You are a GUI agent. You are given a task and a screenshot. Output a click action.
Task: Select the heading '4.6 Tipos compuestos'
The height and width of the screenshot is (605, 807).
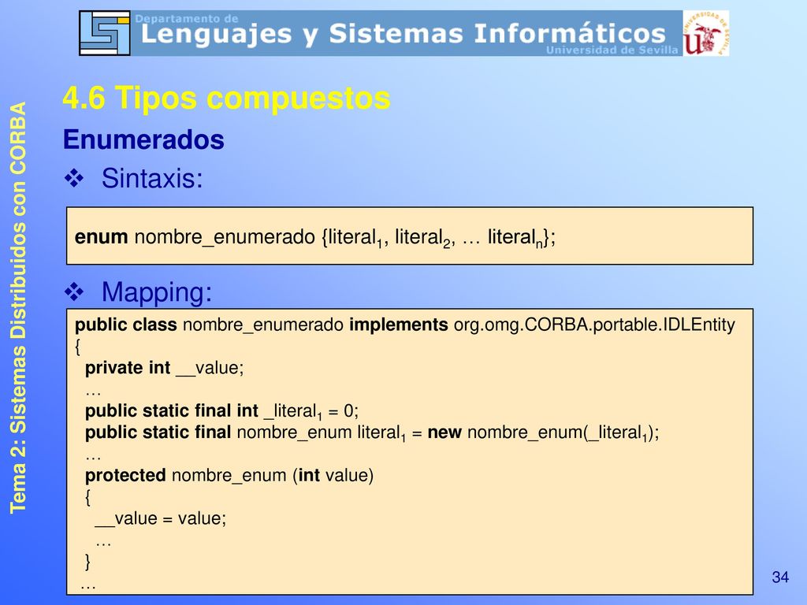point(226,97)
